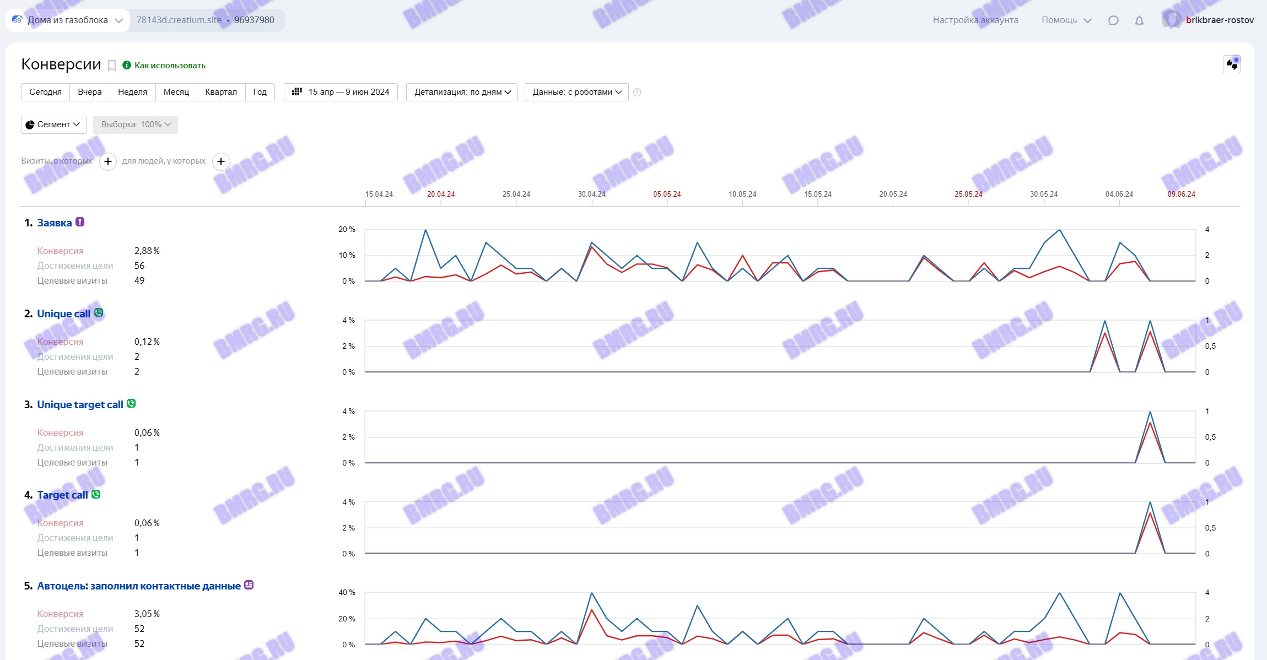
Task: Click the help question mark beside Данные
Action: [x=637, y=93]
